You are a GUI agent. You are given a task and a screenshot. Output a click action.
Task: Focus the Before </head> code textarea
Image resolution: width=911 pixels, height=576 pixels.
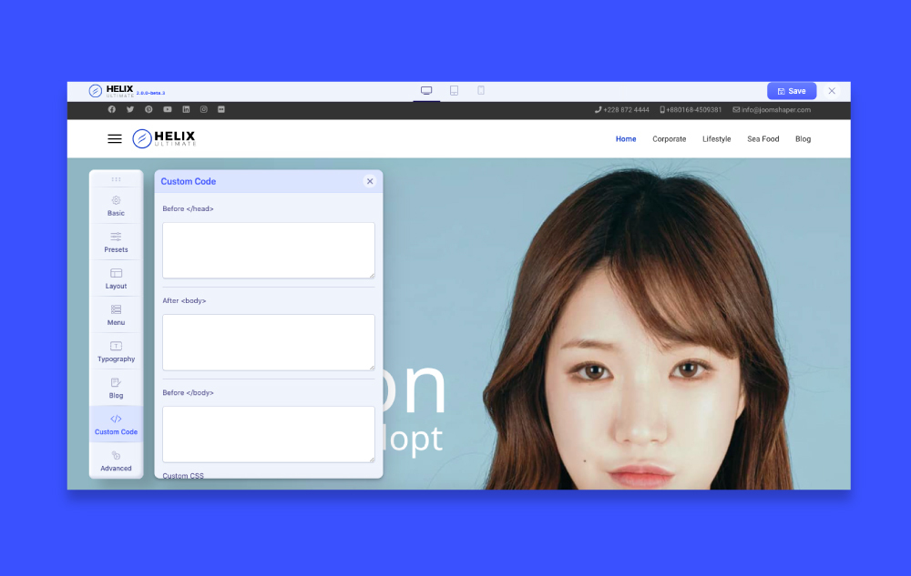click(269, 250)
